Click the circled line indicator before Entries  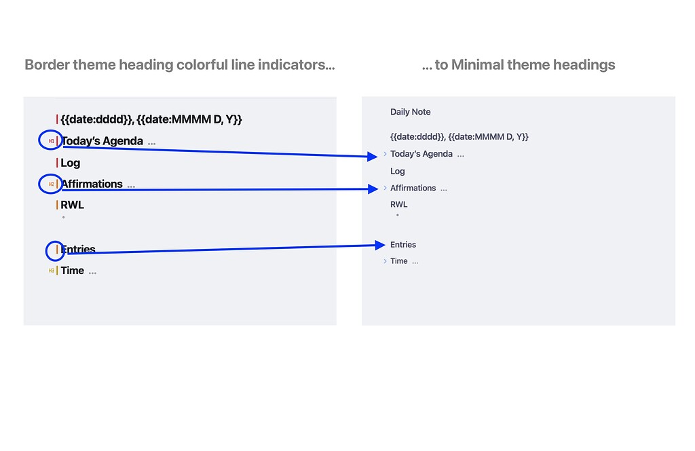coord(57,250)
